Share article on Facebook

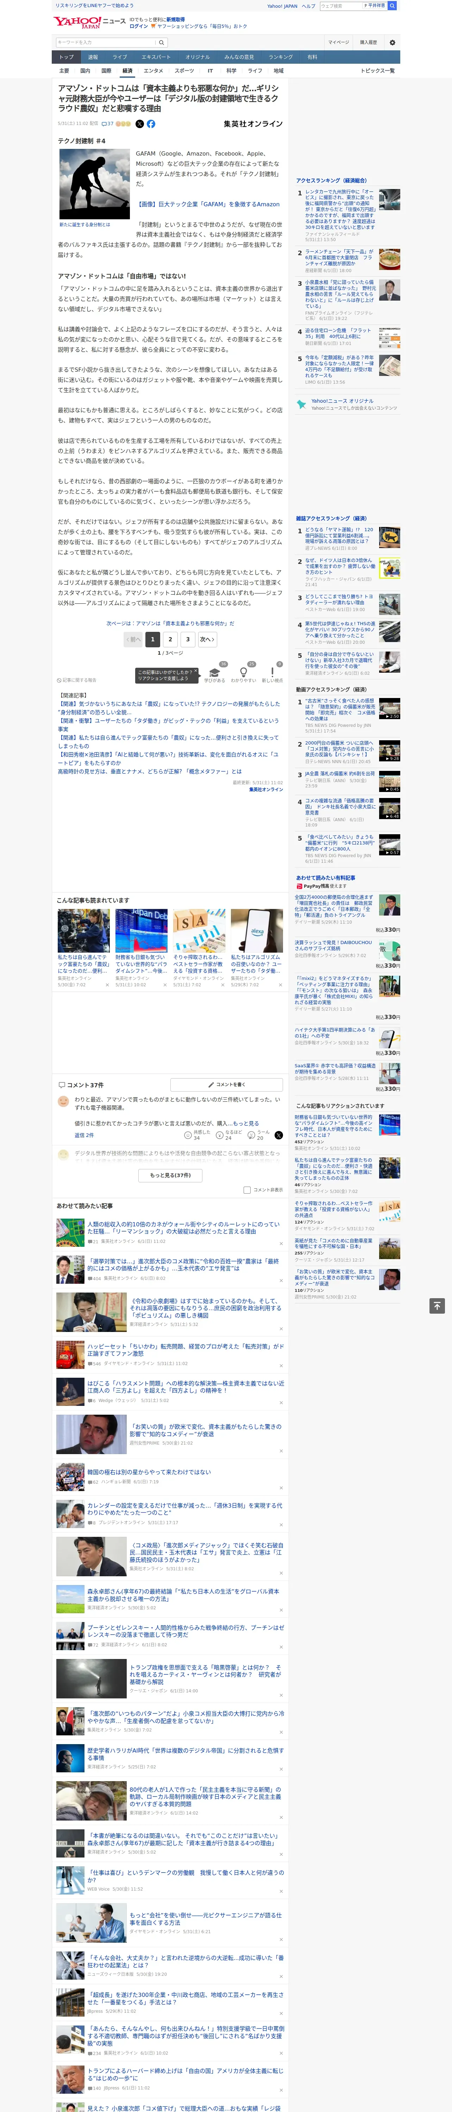click(x=151, y=124)
